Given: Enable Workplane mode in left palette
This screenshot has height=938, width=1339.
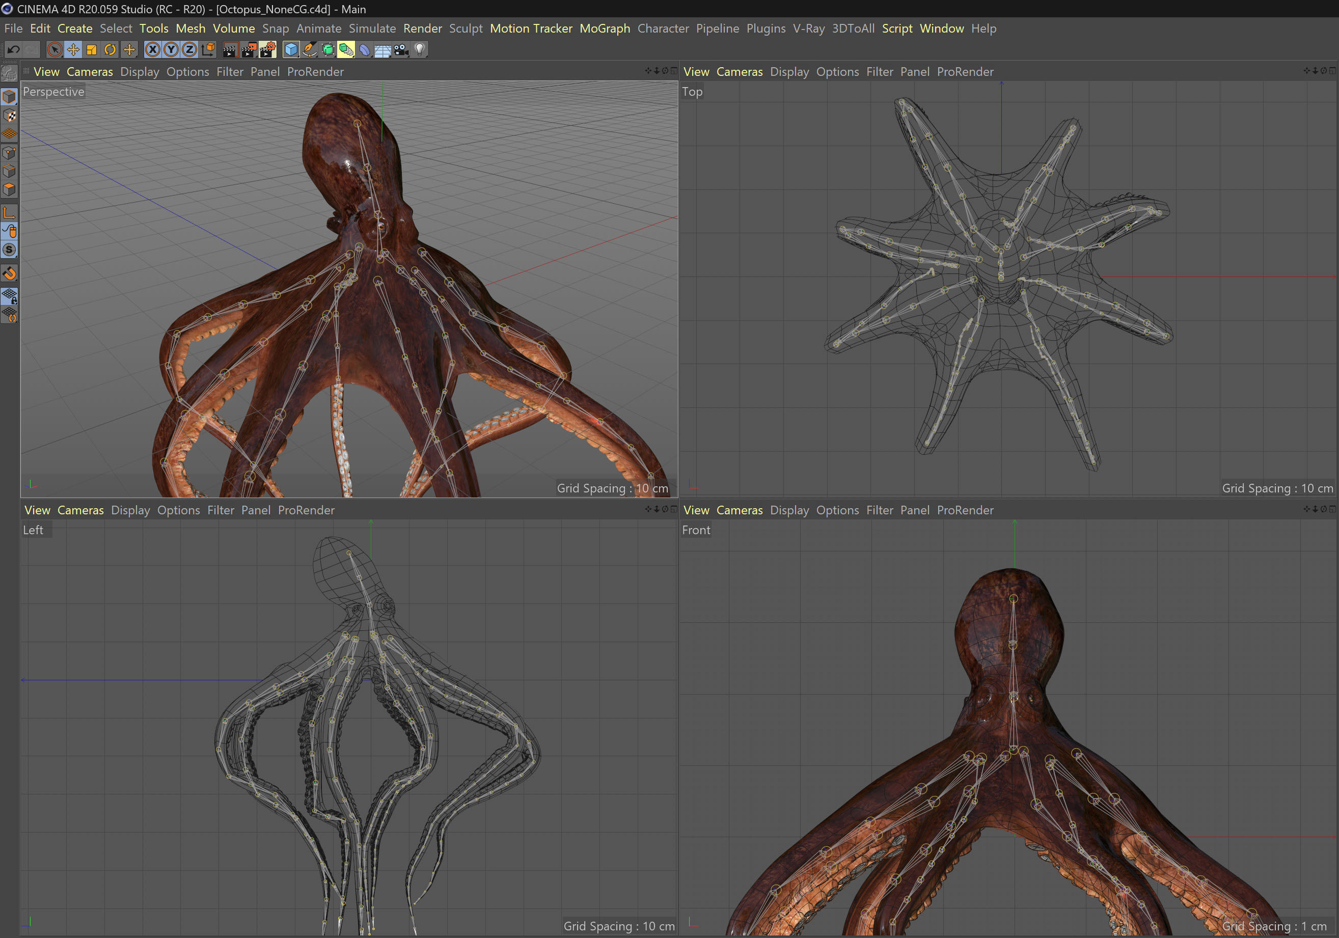Looking at the screenshot, I should [x=9, y=134].
